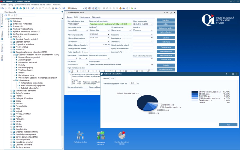The height and width of the screenshot is (150, 240).
Task: Click ellipsis button next to Druh marketingovej akcie
Action: point(109,58)
